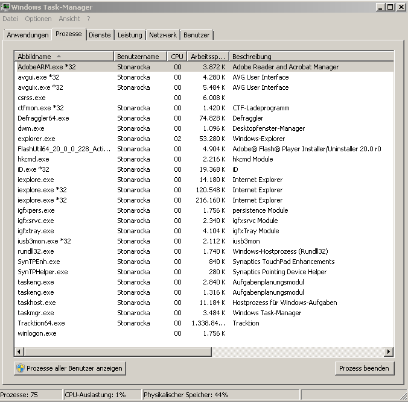The width and height of the screenshot is (408, 402).
Task: Select the AdobeARM.exe *32 process
Action: [204, 67]
